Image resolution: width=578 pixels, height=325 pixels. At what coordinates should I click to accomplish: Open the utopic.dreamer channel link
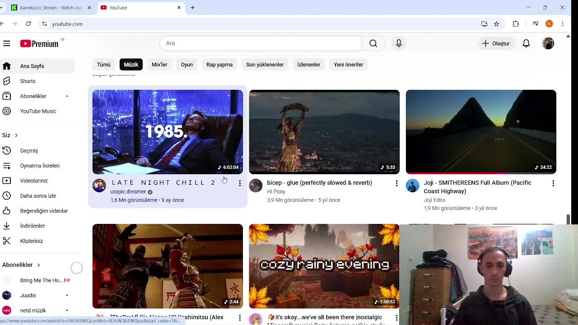[128, 192]
